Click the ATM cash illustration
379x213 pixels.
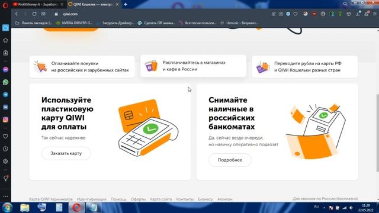tap(316, 131)
